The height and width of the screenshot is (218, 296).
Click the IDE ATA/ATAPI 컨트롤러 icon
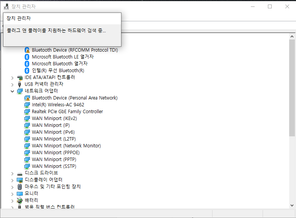[20, 77]
